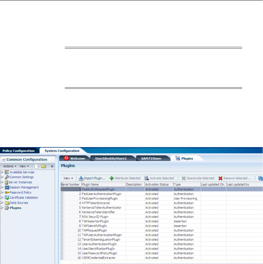
Task: Click Deactivate Selected label
Action: click(200, 178)
